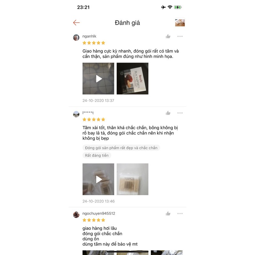Open product thumbnail in the header
The width and height of the screenshot is (255, 255).
coord(180,23)
